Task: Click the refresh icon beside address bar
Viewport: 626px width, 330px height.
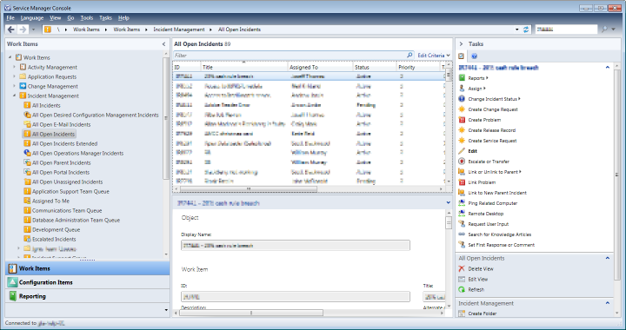Action: [x=526, y=30]
